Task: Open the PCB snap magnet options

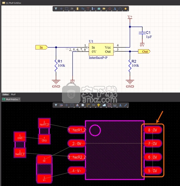Action: pyautogui.click(x=61, y=105)
